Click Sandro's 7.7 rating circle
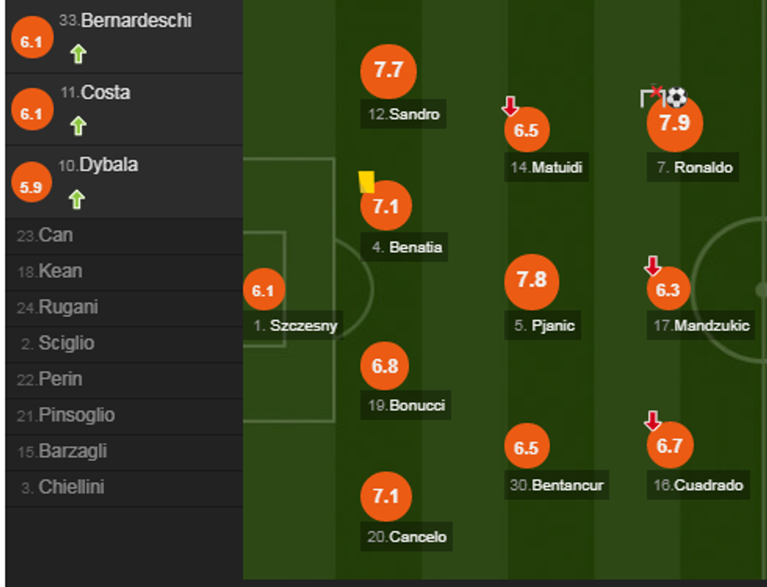The image size is (767, 587). click(387, 70)
